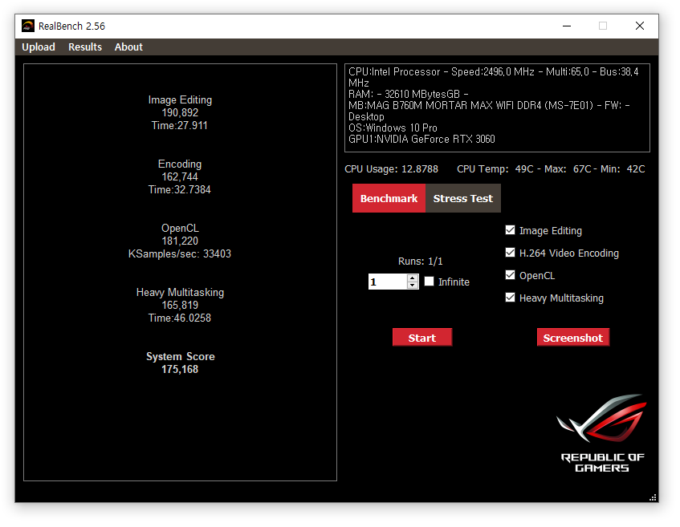This screenshot has height=527, width=680.
Task: Click the Heavy Multitasking score 165,819
Action: point(180,305)
